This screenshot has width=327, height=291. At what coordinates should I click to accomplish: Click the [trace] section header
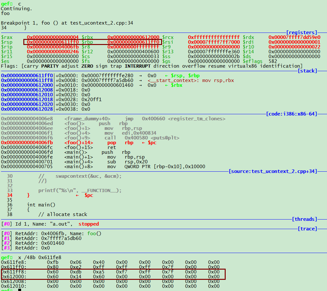(x=307, y=229)
